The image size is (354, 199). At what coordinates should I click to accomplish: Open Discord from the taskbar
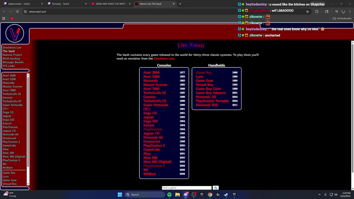(186, 195)
